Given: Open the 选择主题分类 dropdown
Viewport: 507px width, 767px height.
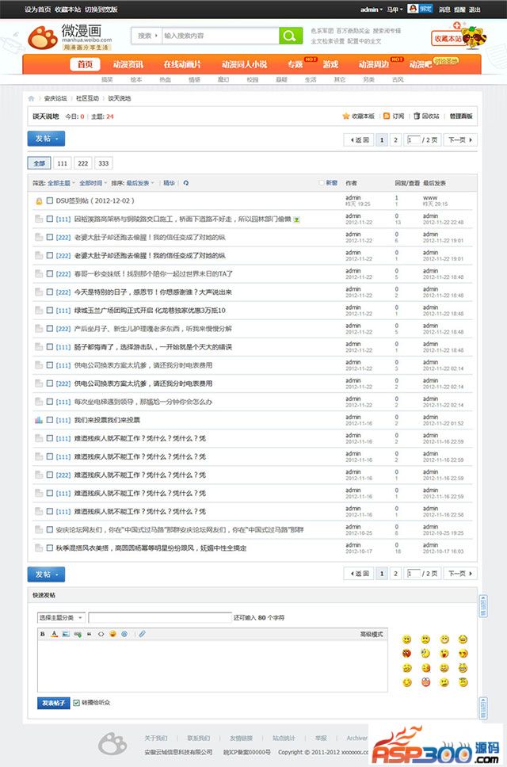Looking at the screenshot, I should click(x=61, y=618).
